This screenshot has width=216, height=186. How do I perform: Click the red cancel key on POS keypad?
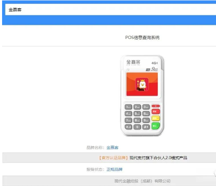tap(156, 111)
